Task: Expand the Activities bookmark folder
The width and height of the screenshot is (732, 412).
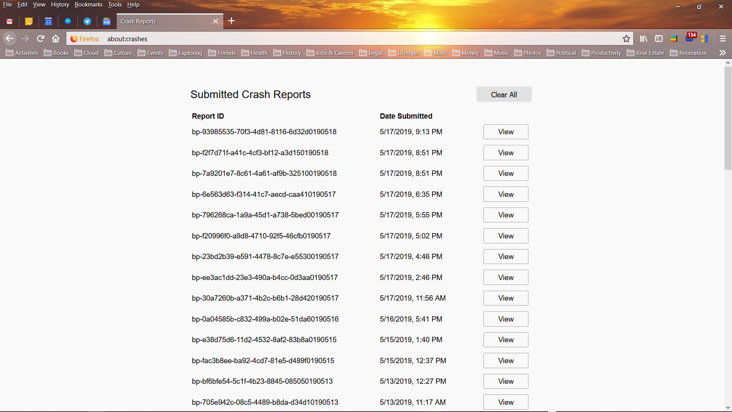Action: tap(22, 53)
